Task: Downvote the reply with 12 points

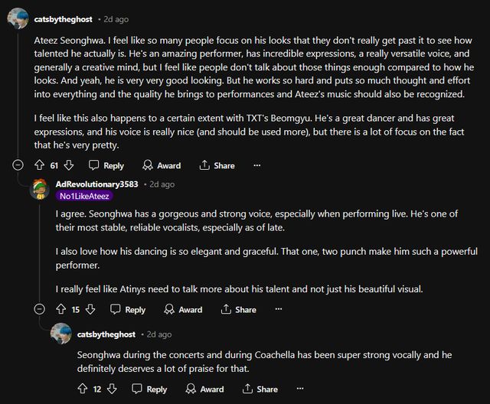Action: 112,389
